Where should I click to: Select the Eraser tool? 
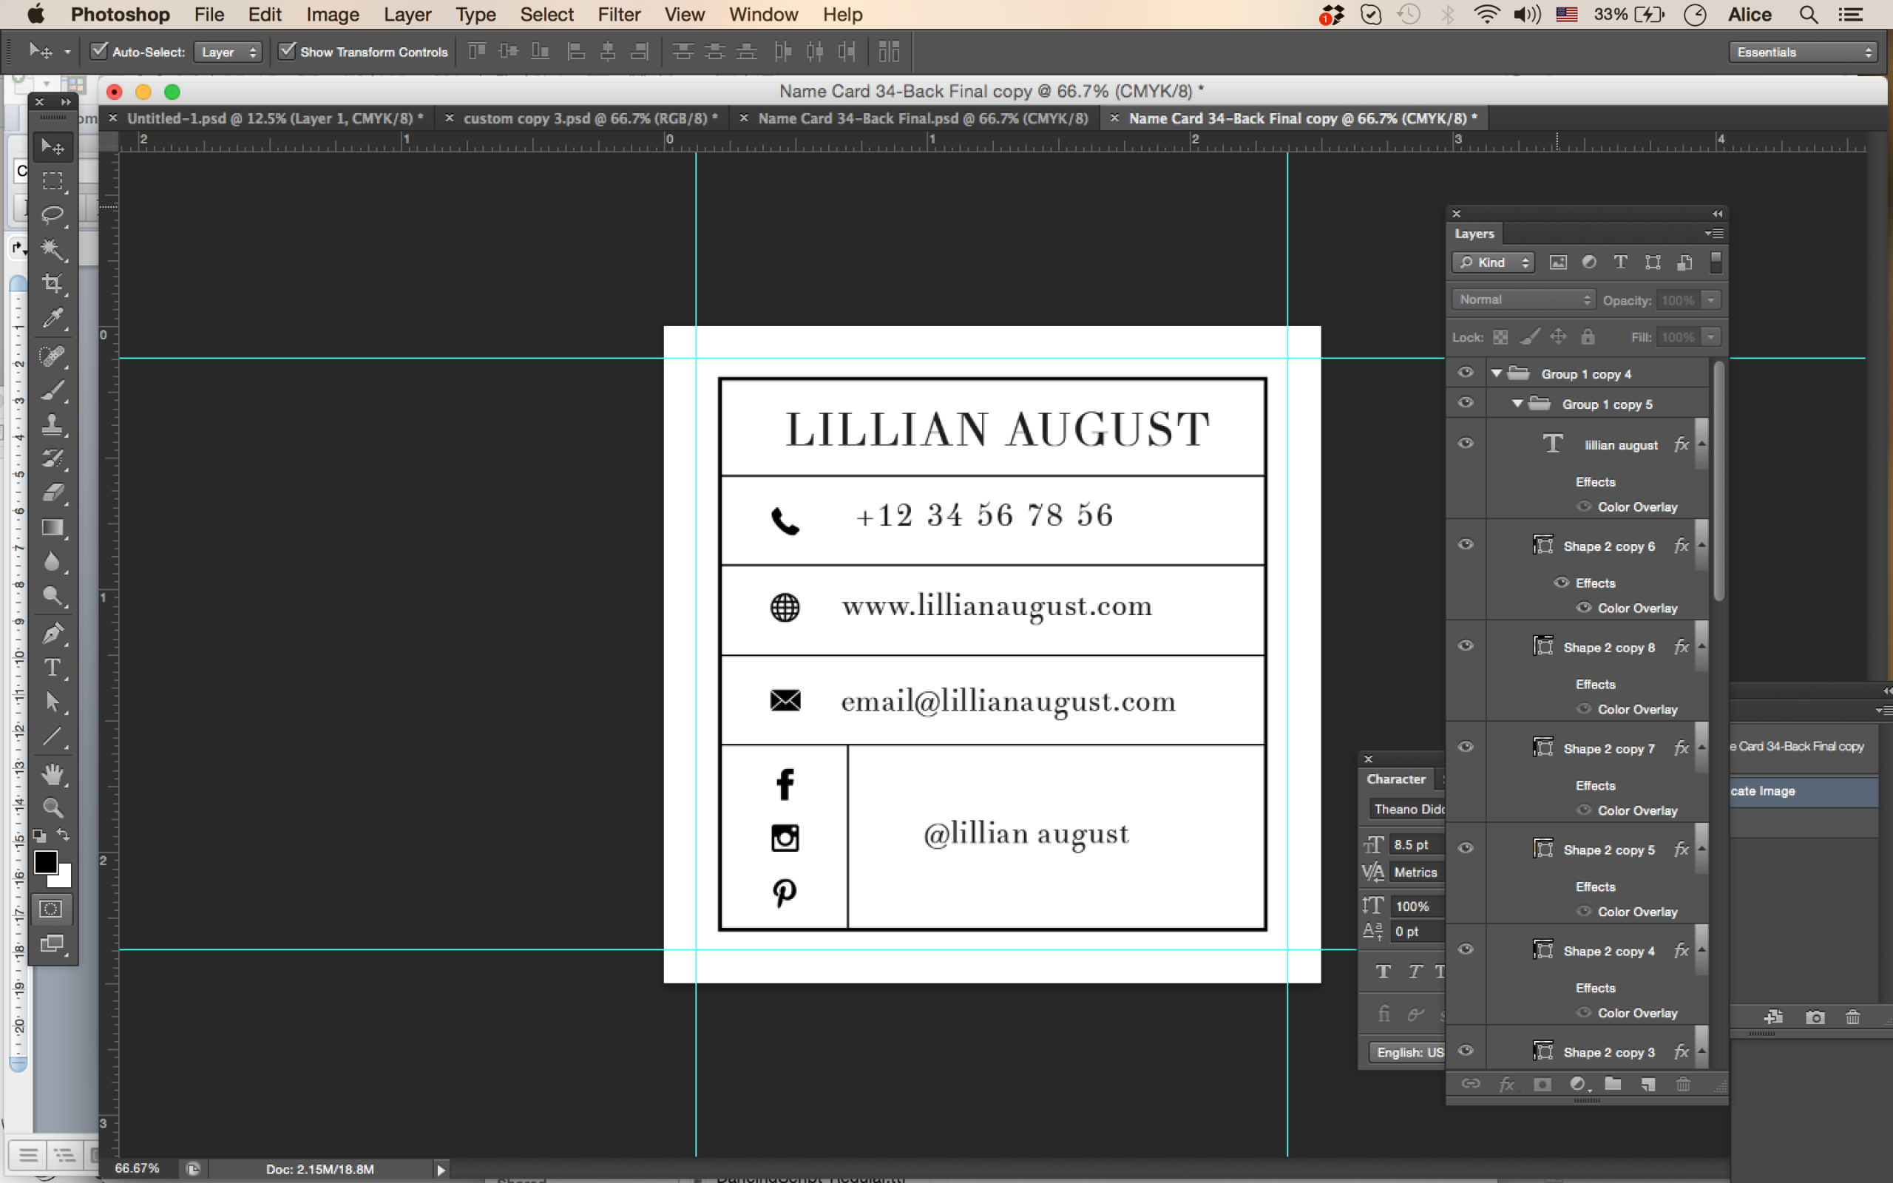point(53,493)
